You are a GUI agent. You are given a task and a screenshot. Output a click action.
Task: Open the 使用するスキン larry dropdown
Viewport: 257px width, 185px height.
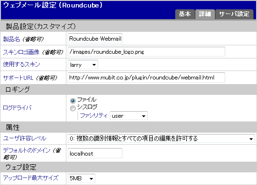tap(83, 65)
